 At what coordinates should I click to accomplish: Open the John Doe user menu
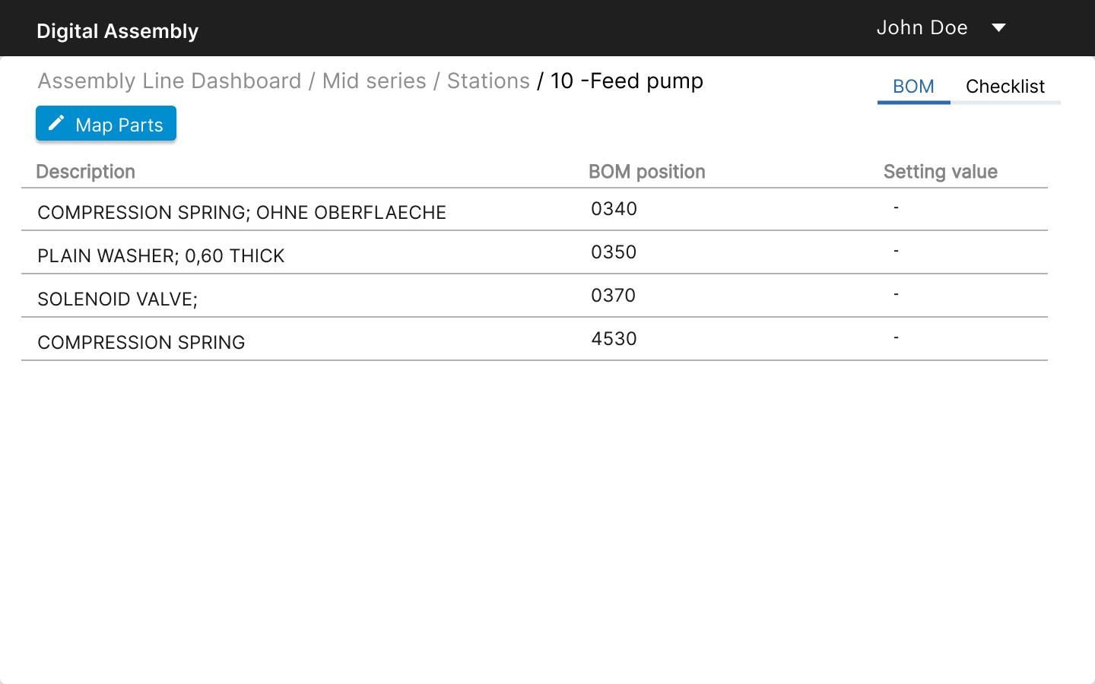pos(922,27)
